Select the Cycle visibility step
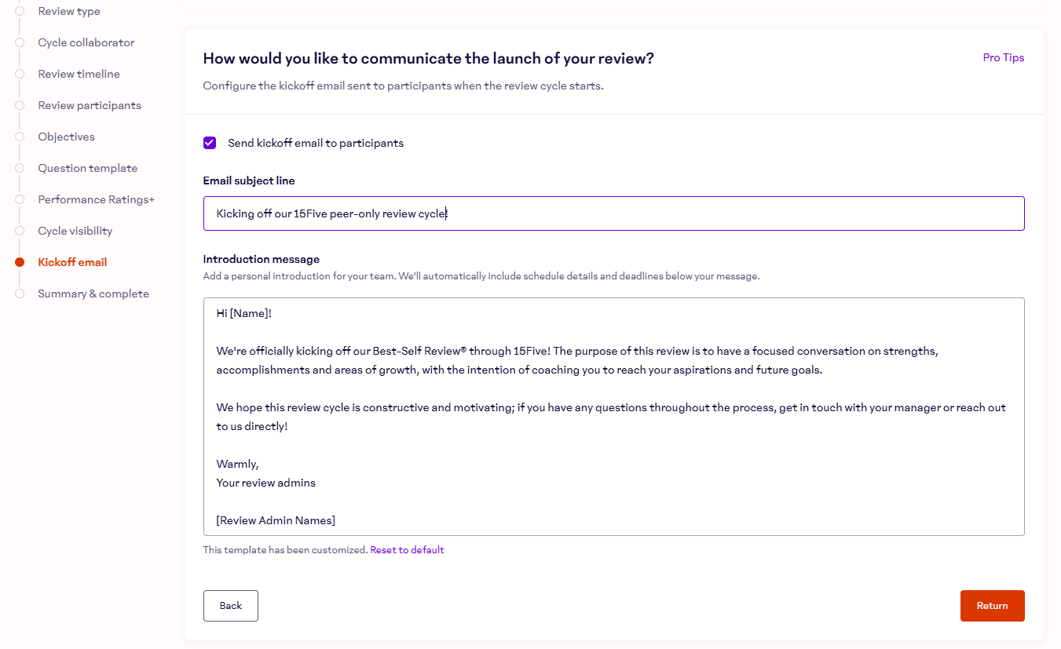This screenshot has width=1061, height=649. click(x=75, y=231)
